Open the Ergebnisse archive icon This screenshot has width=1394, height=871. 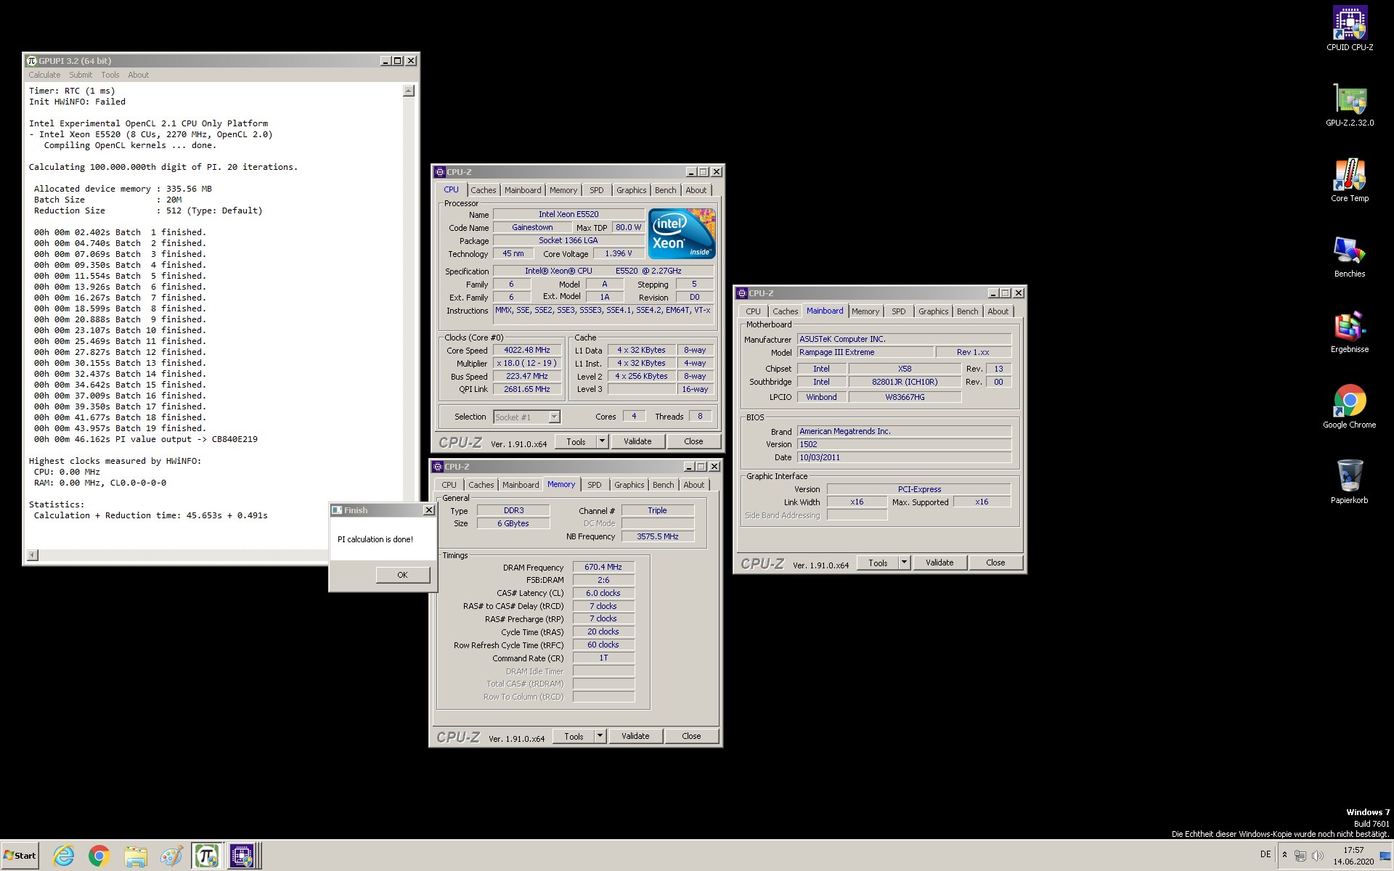click(1350, 331)
